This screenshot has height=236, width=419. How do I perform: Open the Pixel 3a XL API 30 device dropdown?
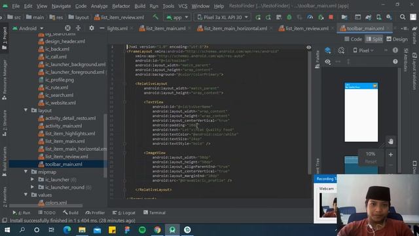coord(223,18)
